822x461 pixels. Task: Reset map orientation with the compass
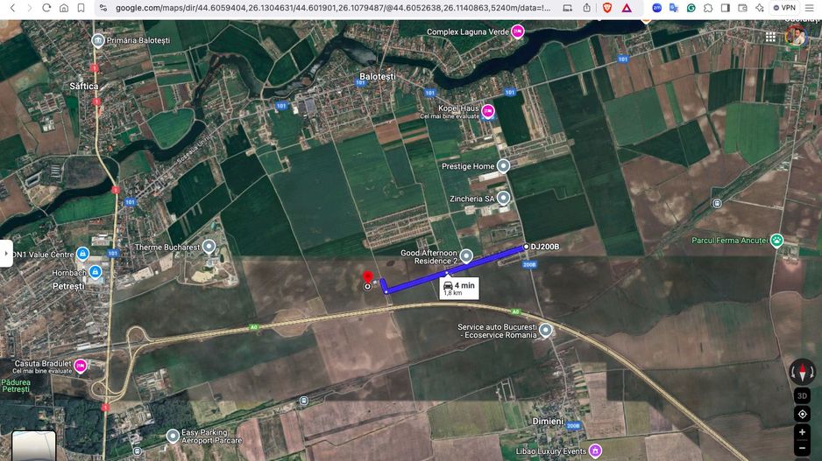pos(802,372)
